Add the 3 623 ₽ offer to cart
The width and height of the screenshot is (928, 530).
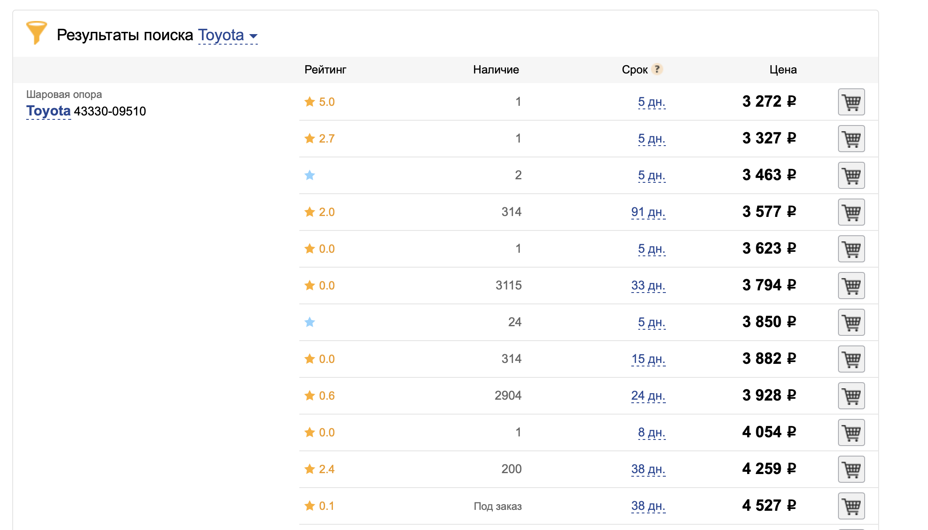851,249
